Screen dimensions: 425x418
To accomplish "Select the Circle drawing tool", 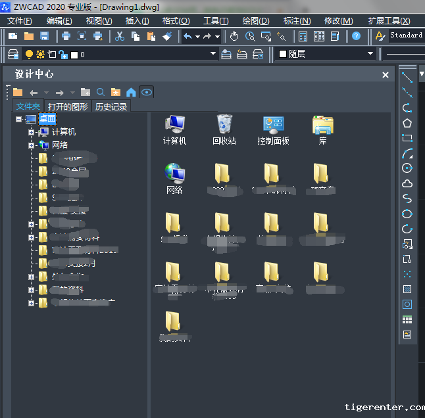I will click(x=407, y=168).
